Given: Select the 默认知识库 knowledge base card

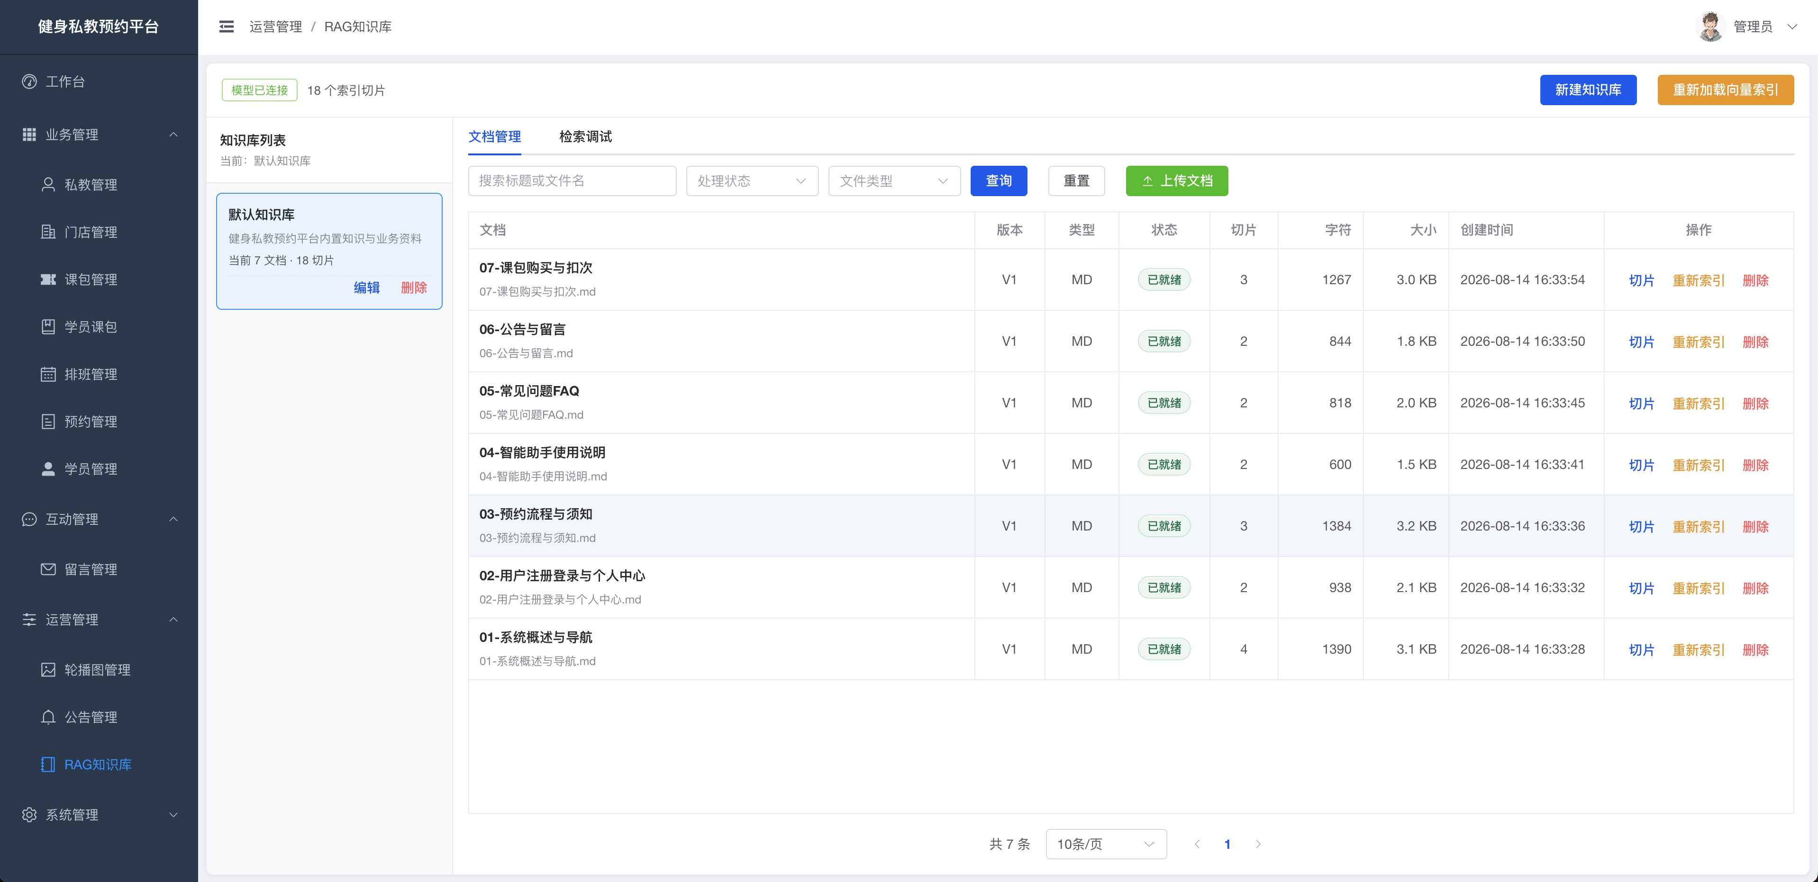Looking at the screenshot, I should (329, 251).
